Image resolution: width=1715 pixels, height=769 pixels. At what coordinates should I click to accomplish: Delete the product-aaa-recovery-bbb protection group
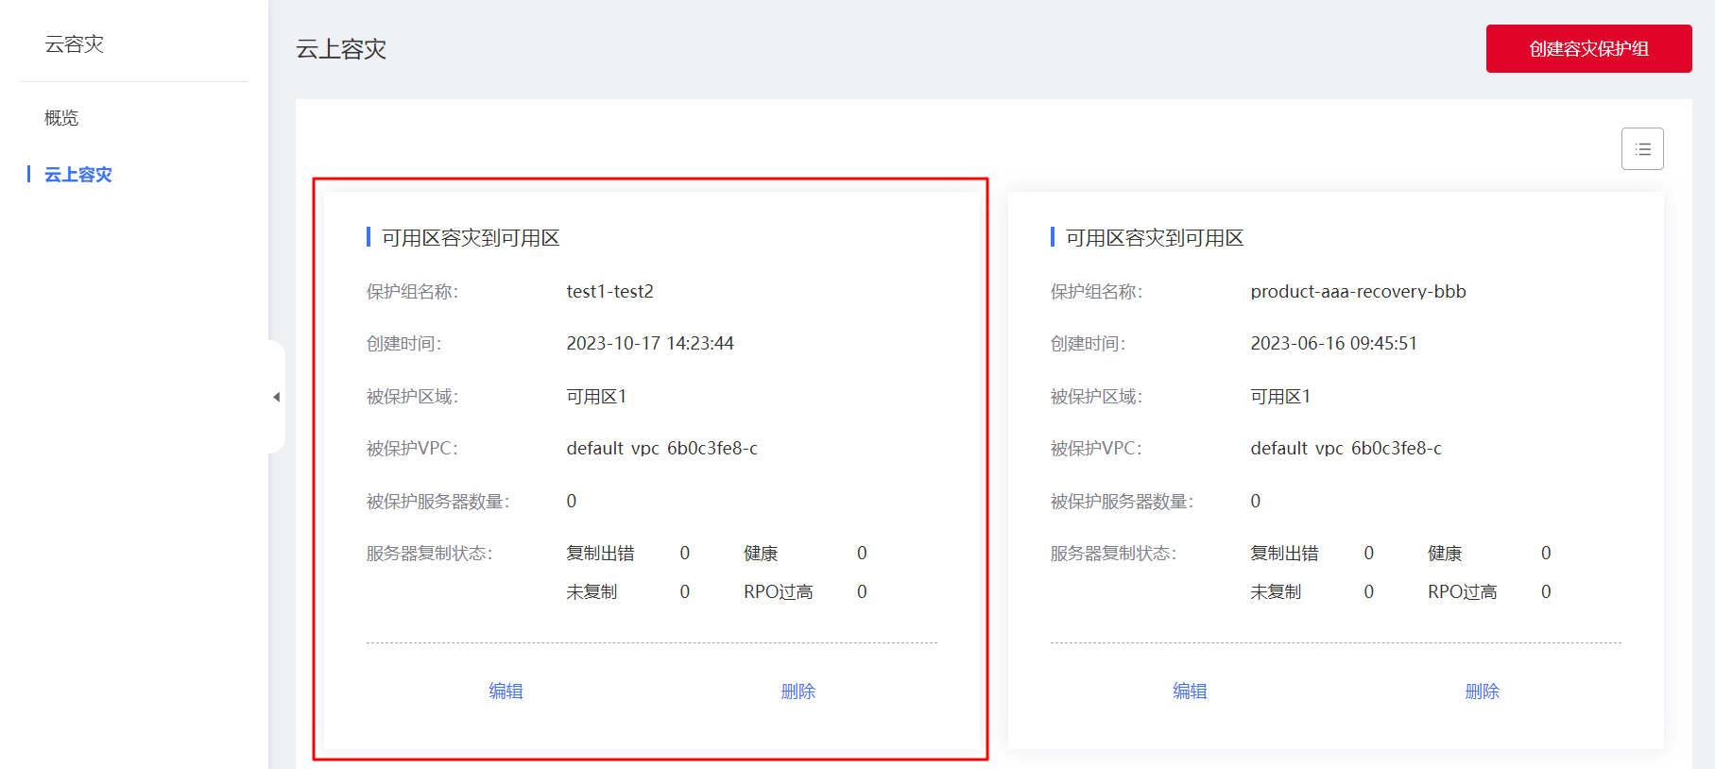click(x=1482, y=692)
